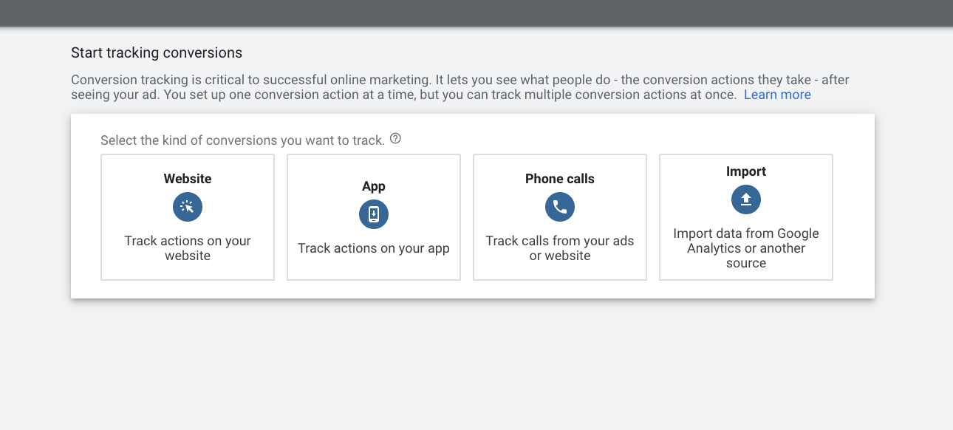This screenshot has width=953, height=430.
Task: Select the mobile device icon under App
Action: pyautogui.click(x=374, y=214)
